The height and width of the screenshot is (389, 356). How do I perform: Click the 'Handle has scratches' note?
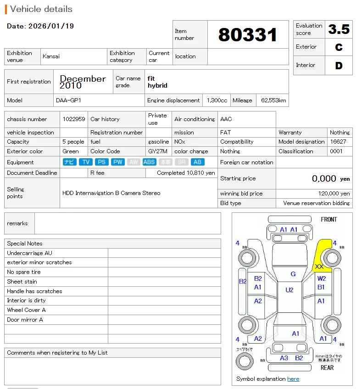click(34, 291)
